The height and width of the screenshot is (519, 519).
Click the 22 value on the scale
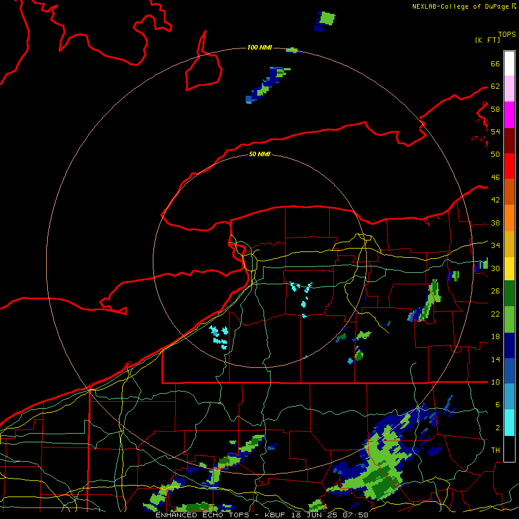[x=495, y=314]
